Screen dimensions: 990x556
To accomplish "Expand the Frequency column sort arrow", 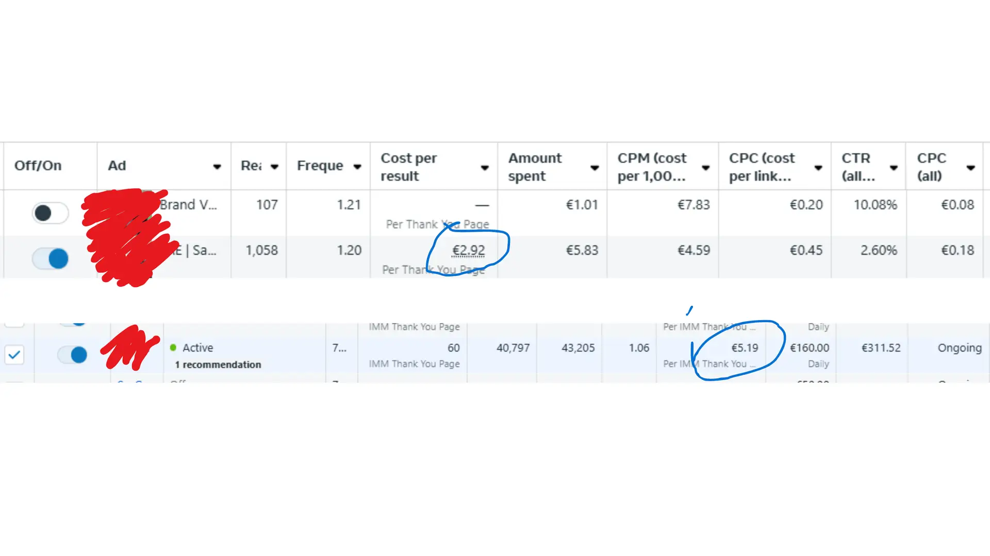I will (x=357, y=166).
